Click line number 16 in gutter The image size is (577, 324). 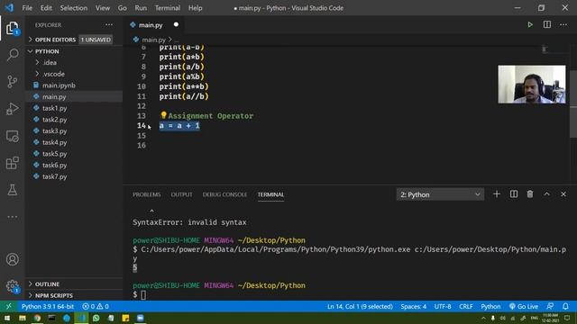coord(142,146)
